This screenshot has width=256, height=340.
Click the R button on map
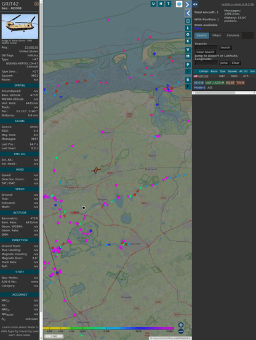[188, 80]
